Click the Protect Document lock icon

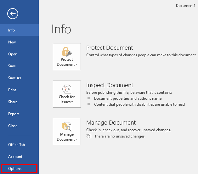point(67,52)
